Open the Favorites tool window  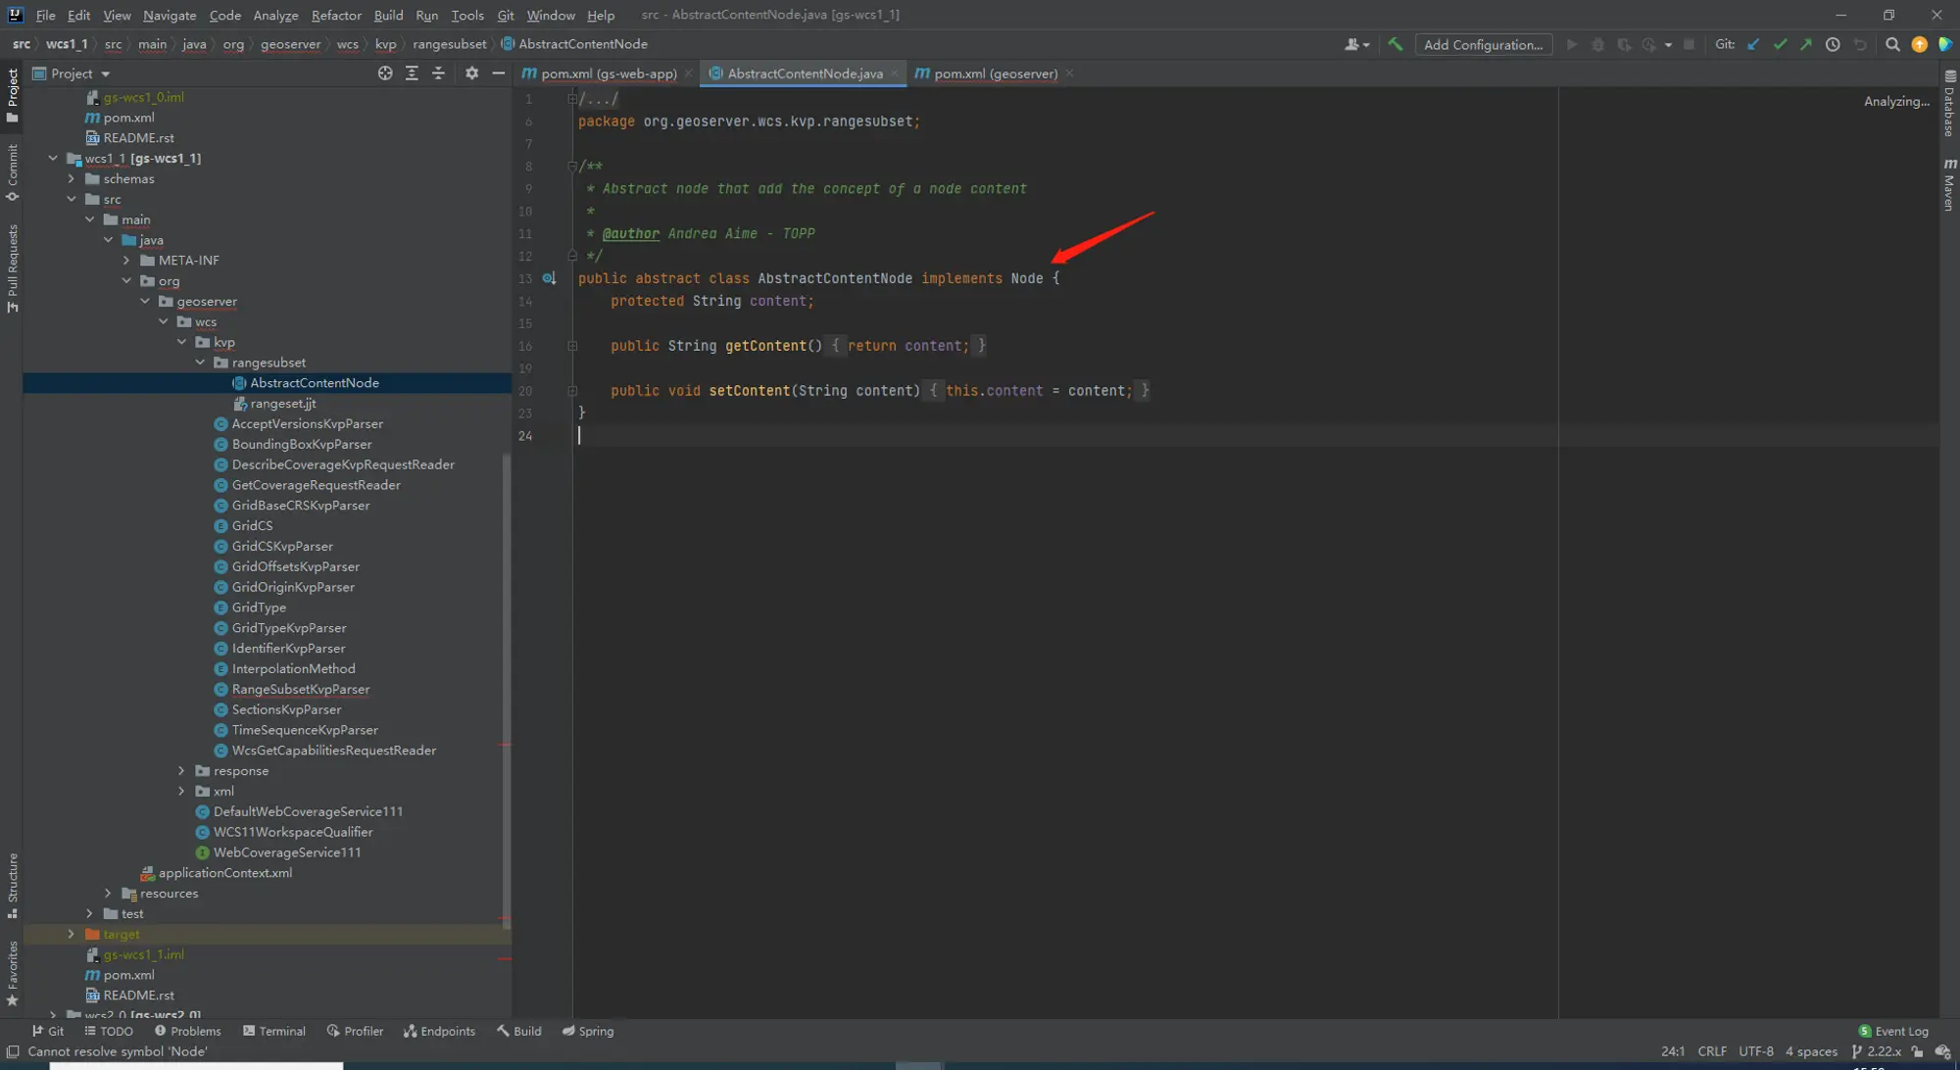12,973
